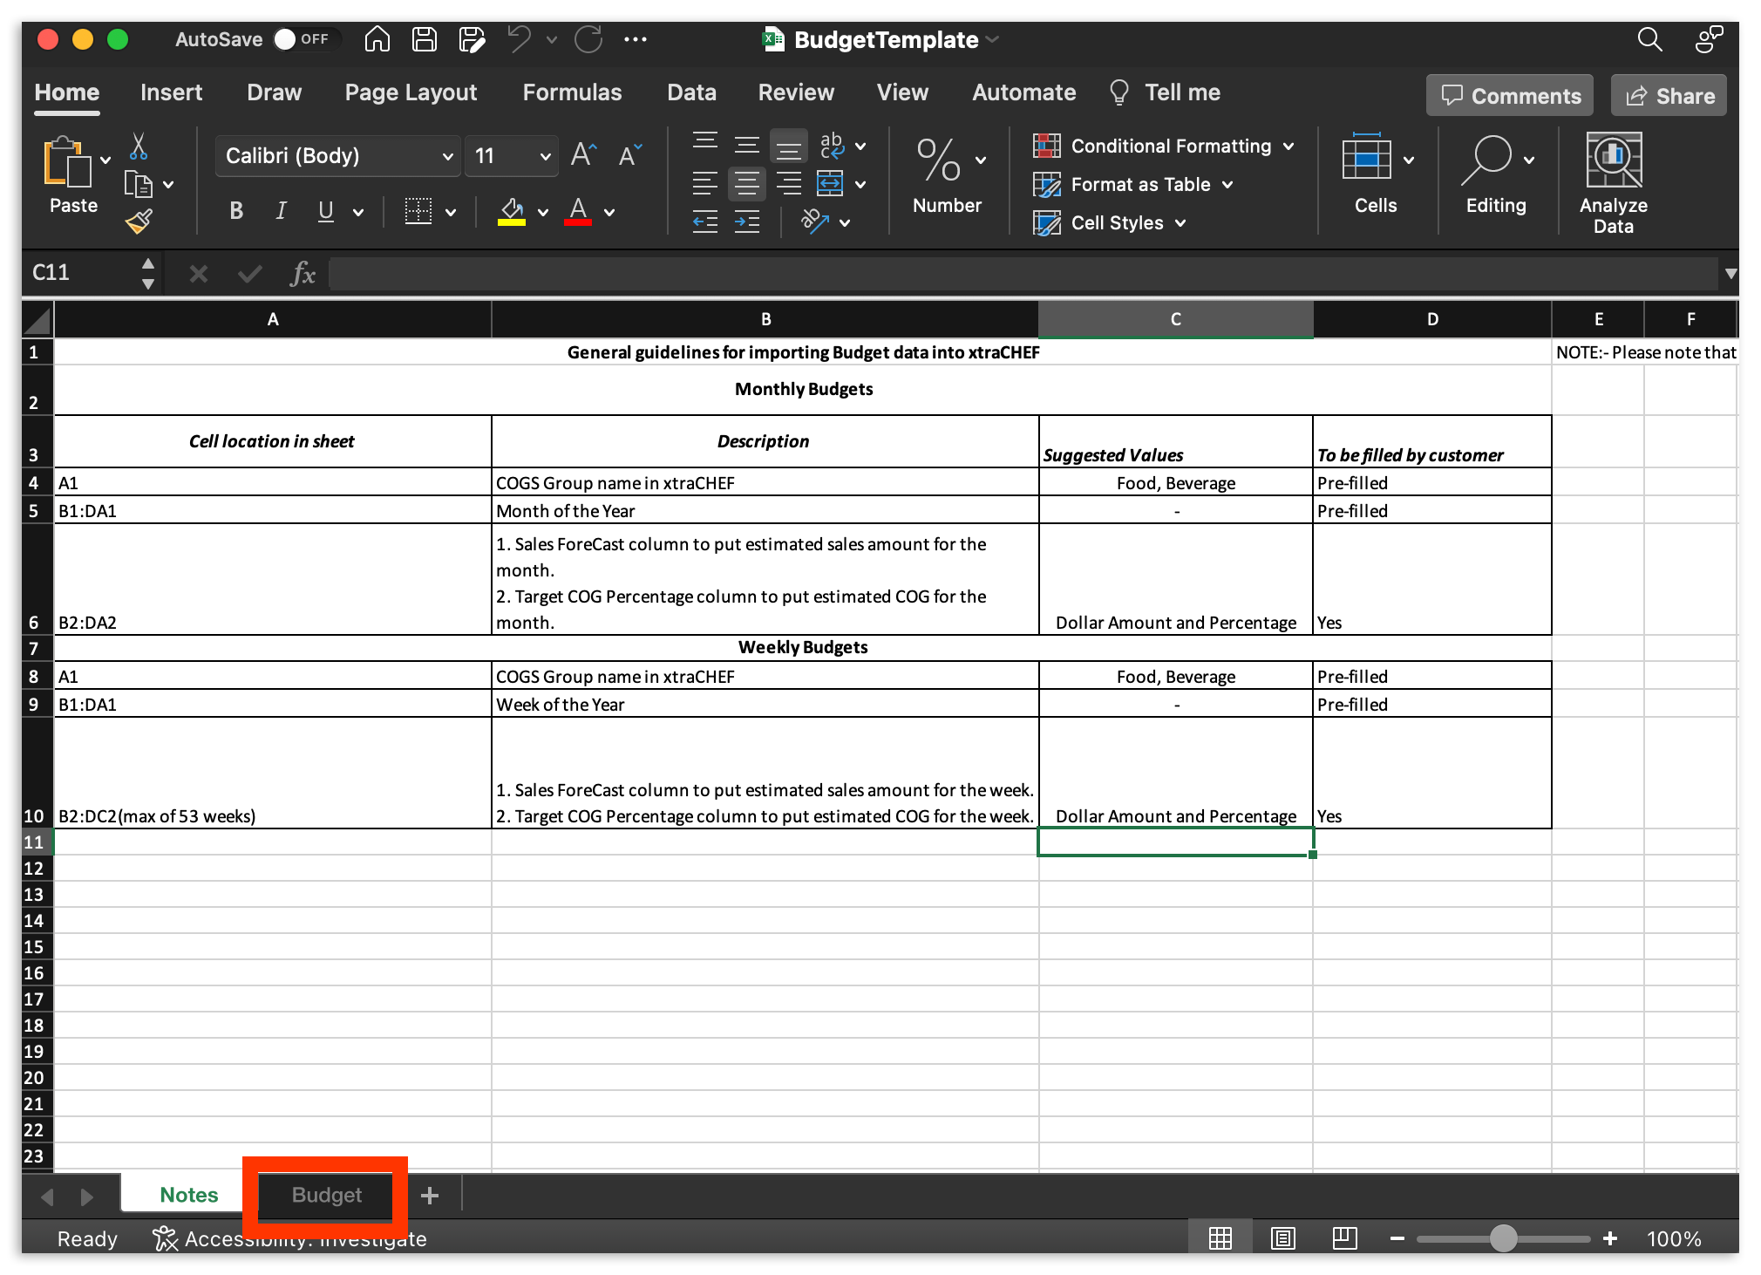Click the Increase Indent icon
The width and height of the screenshot is (1761, 1275).
coord(747,222)
